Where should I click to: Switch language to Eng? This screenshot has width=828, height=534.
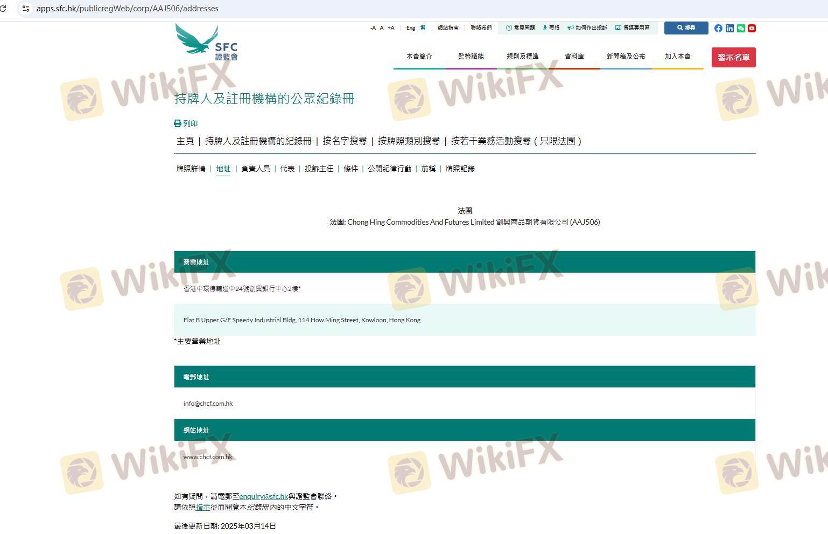pyautogui.click(x=411, y=28)
